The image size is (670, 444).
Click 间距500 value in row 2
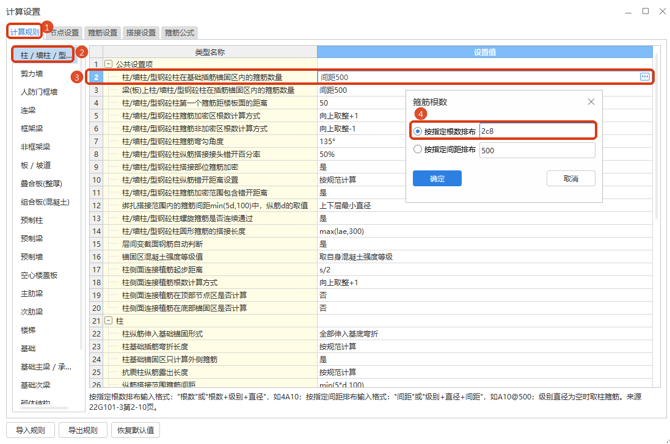tap(334, 78)
